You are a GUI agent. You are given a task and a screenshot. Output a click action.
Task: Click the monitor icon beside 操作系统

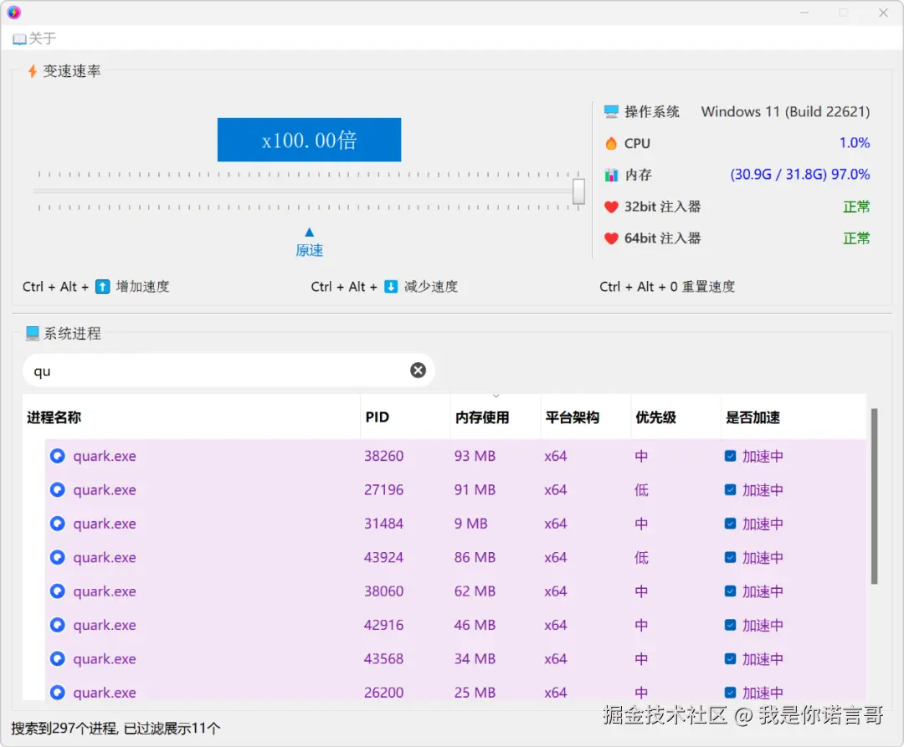point(611,112)
